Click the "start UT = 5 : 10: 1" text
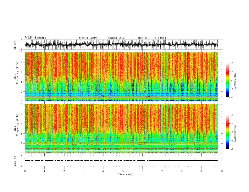 (152, 38)
